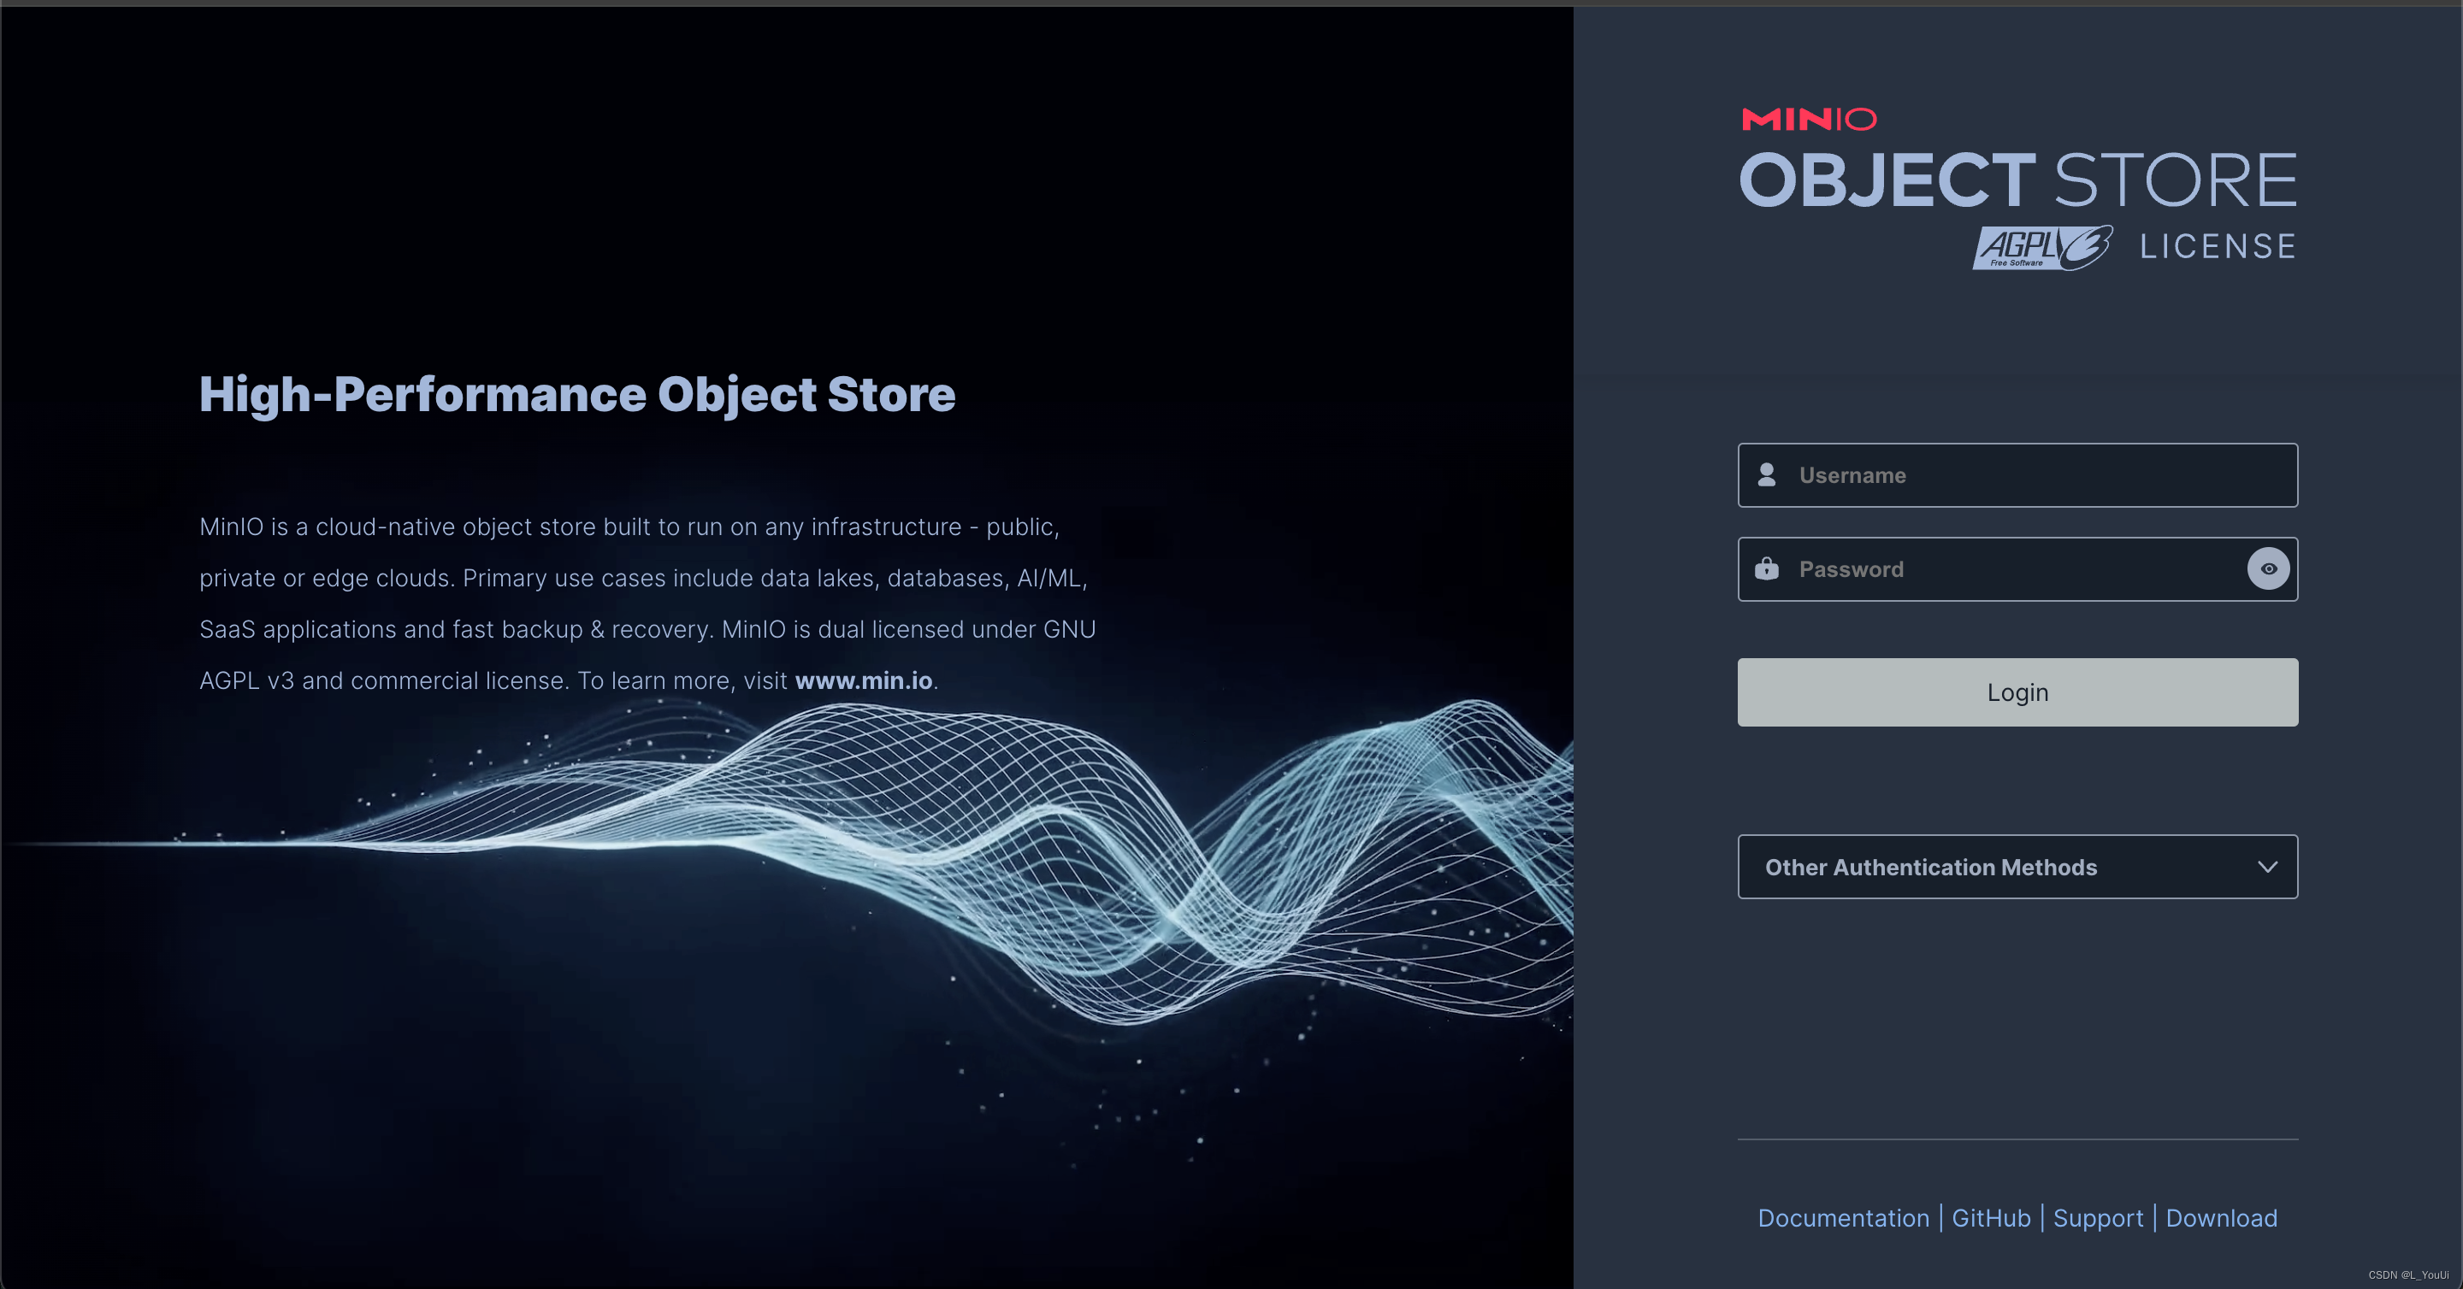Open the GitHub link
2463x1289 pixels.
click(1991, 1218)
